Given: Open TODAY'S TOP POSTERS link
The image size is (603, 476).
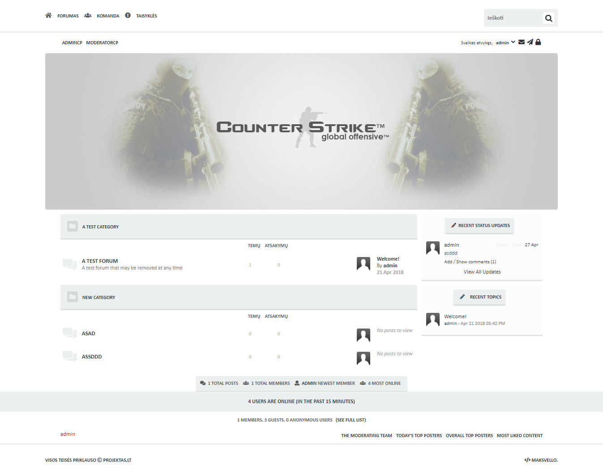Looking at the screenshot, I should tap(419, 436).
